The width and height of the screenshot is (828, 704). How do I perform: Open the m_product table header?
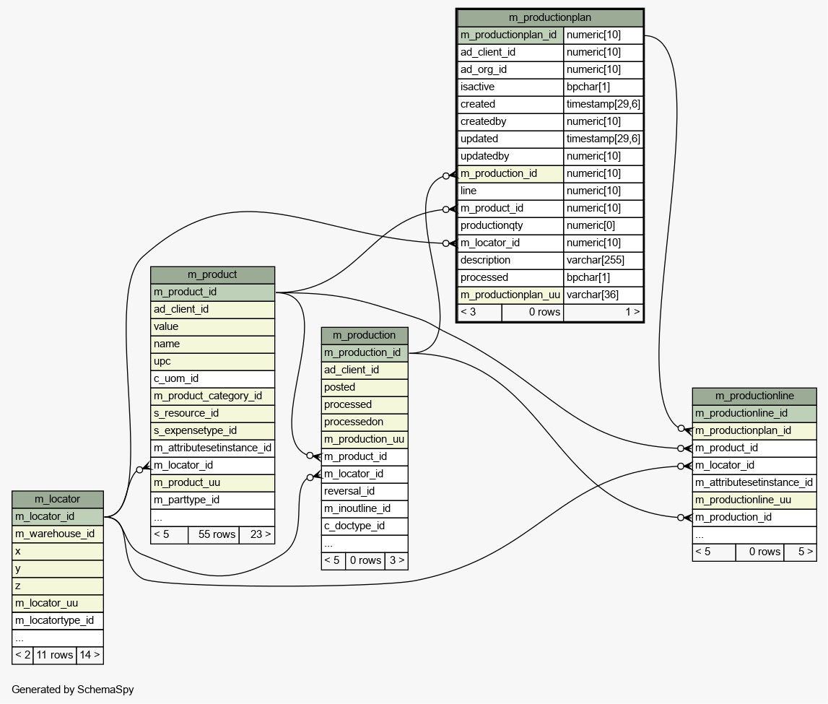tap(212, 274)
